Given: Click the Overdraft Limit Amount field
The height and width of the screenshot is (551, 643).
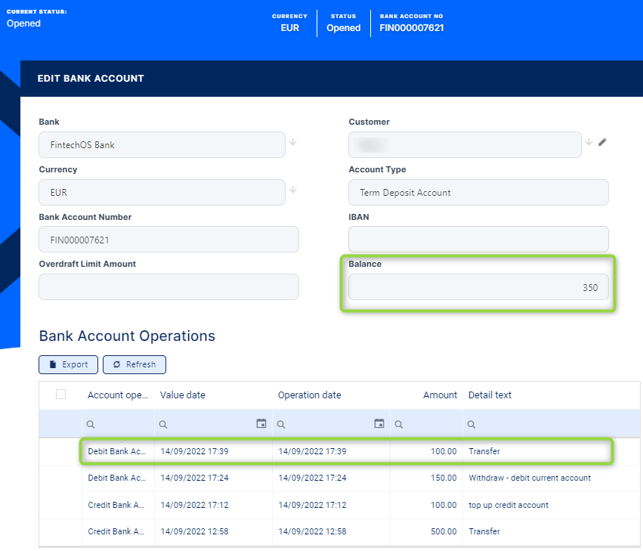Looking at the screenshot, I should pos(168,287).
